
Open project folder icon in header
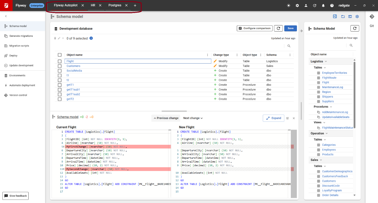click(x=343, y=17)
